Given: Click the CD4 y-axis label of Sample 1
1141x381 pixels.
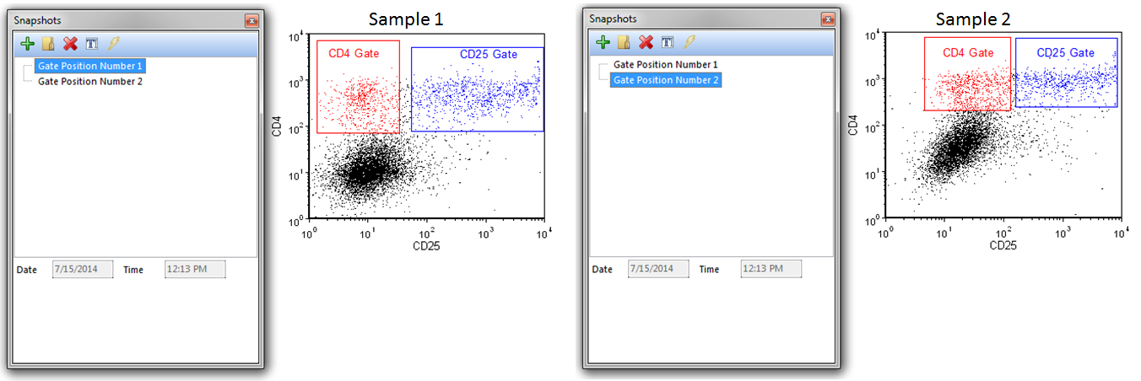Looking at the screenshot, I should (x=275, y=128).
